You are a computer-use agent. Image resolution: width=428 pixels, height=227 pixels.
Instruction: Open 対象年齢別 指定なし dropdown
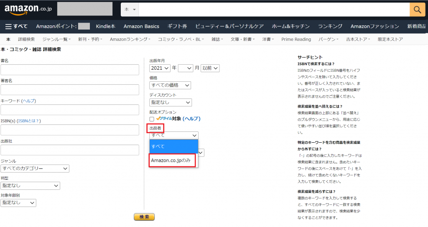pyautogui.click(x=18, y=203)
